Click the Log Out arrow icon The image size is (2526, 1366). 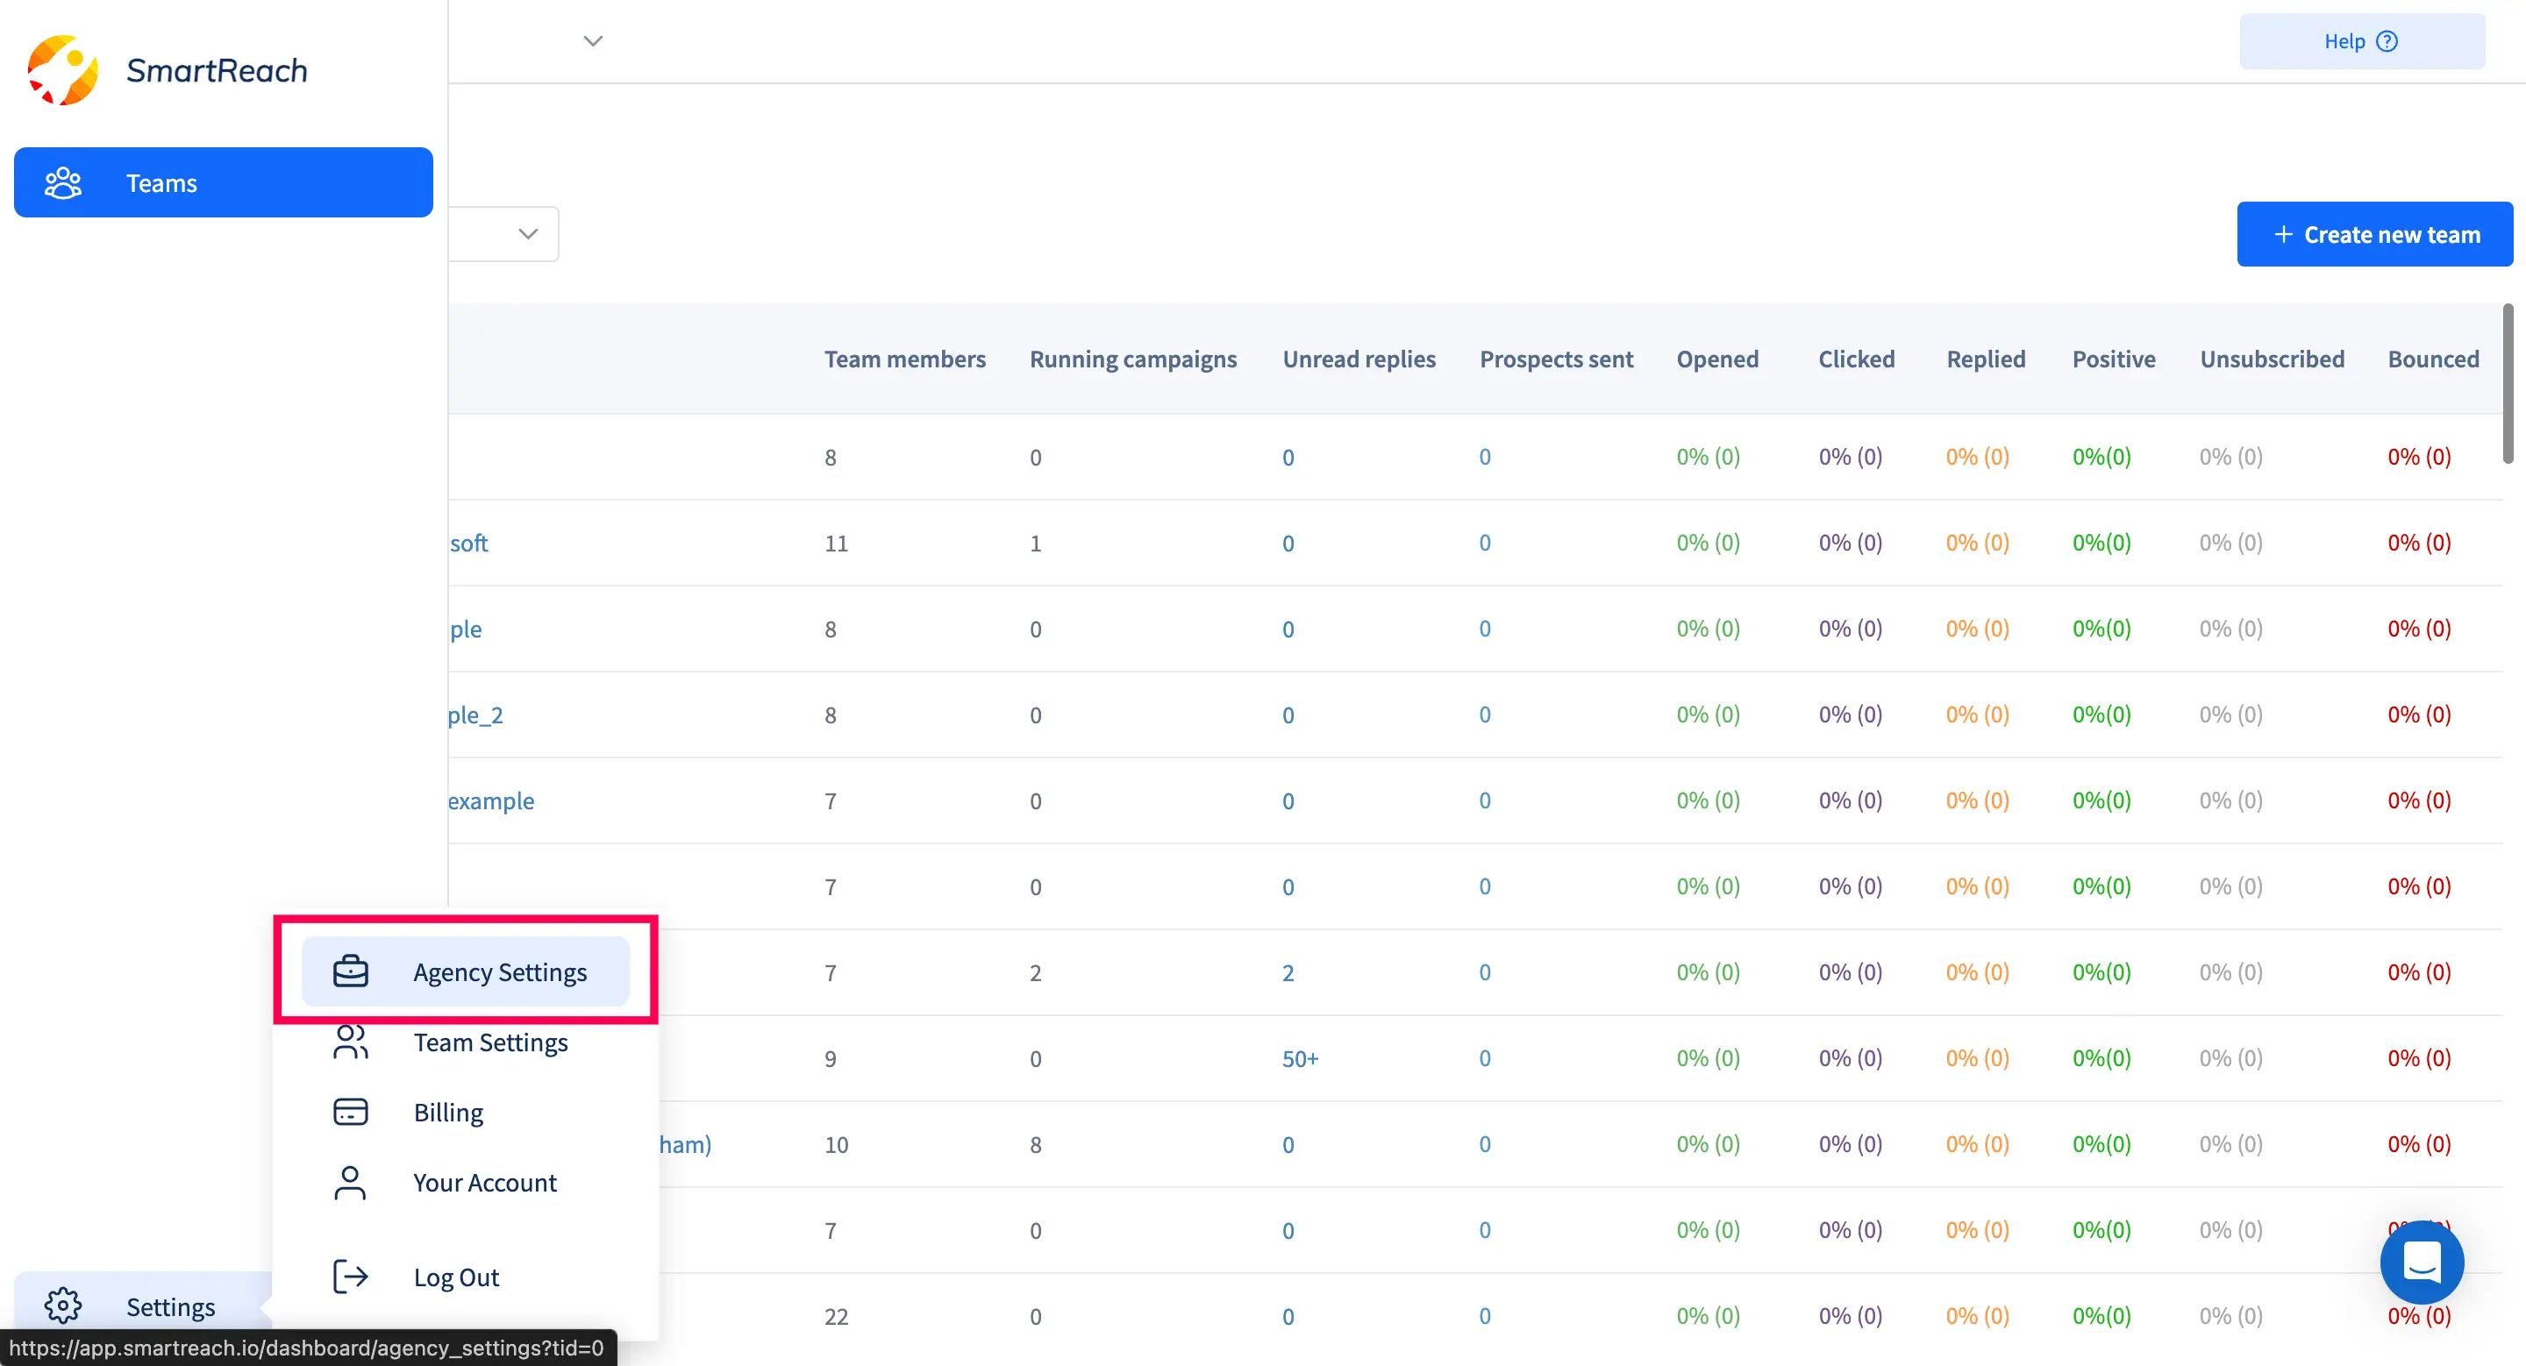point(350,1277)
